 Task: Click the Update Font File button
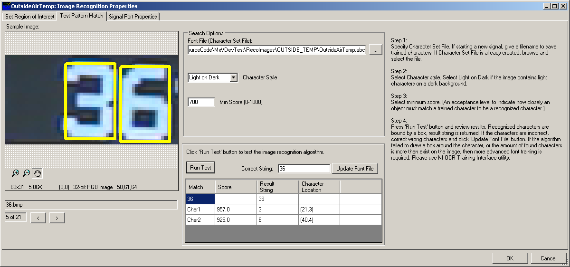(x=355, y=169)
